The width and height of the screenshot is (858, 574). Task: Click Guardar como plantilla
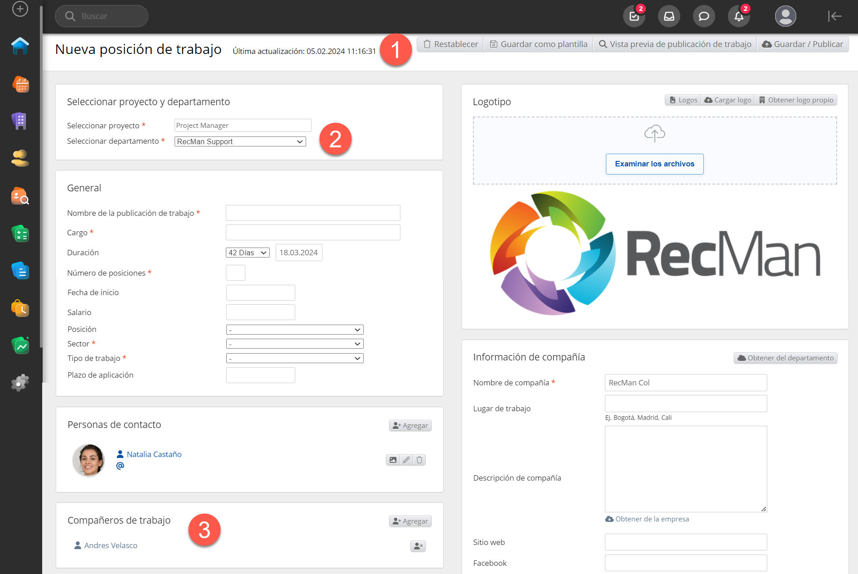(538, 44)
